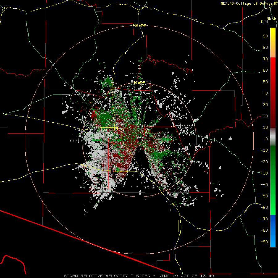Image resolution: width=278 pixels, height=278 pixels.
Task: Select the -60 scale value
Action: [264, 208]
